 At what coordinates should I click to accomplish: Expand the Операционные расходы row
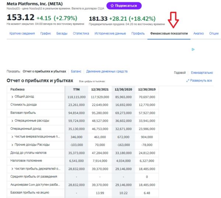[12, 121]
